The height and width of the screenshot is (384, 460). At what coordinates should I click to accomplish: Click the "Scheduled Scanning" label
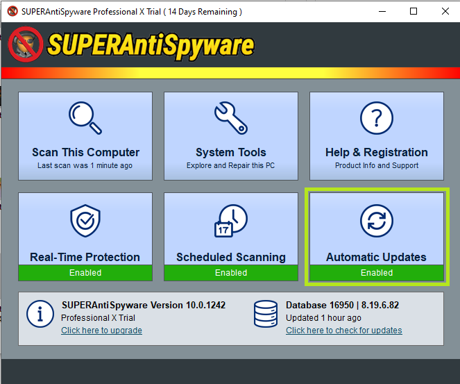(x=231, y=257)
